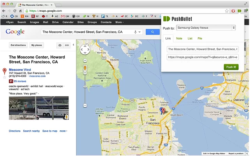The width and height of the screenshot is (250, 156).
Task: Open Mail in the Google bar
Action: [x=45, y=22]
